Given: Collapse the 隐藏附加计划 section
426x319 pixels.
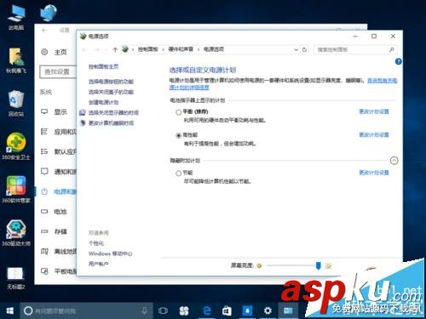Looking at the screenshot, I should tap(394, 161).
